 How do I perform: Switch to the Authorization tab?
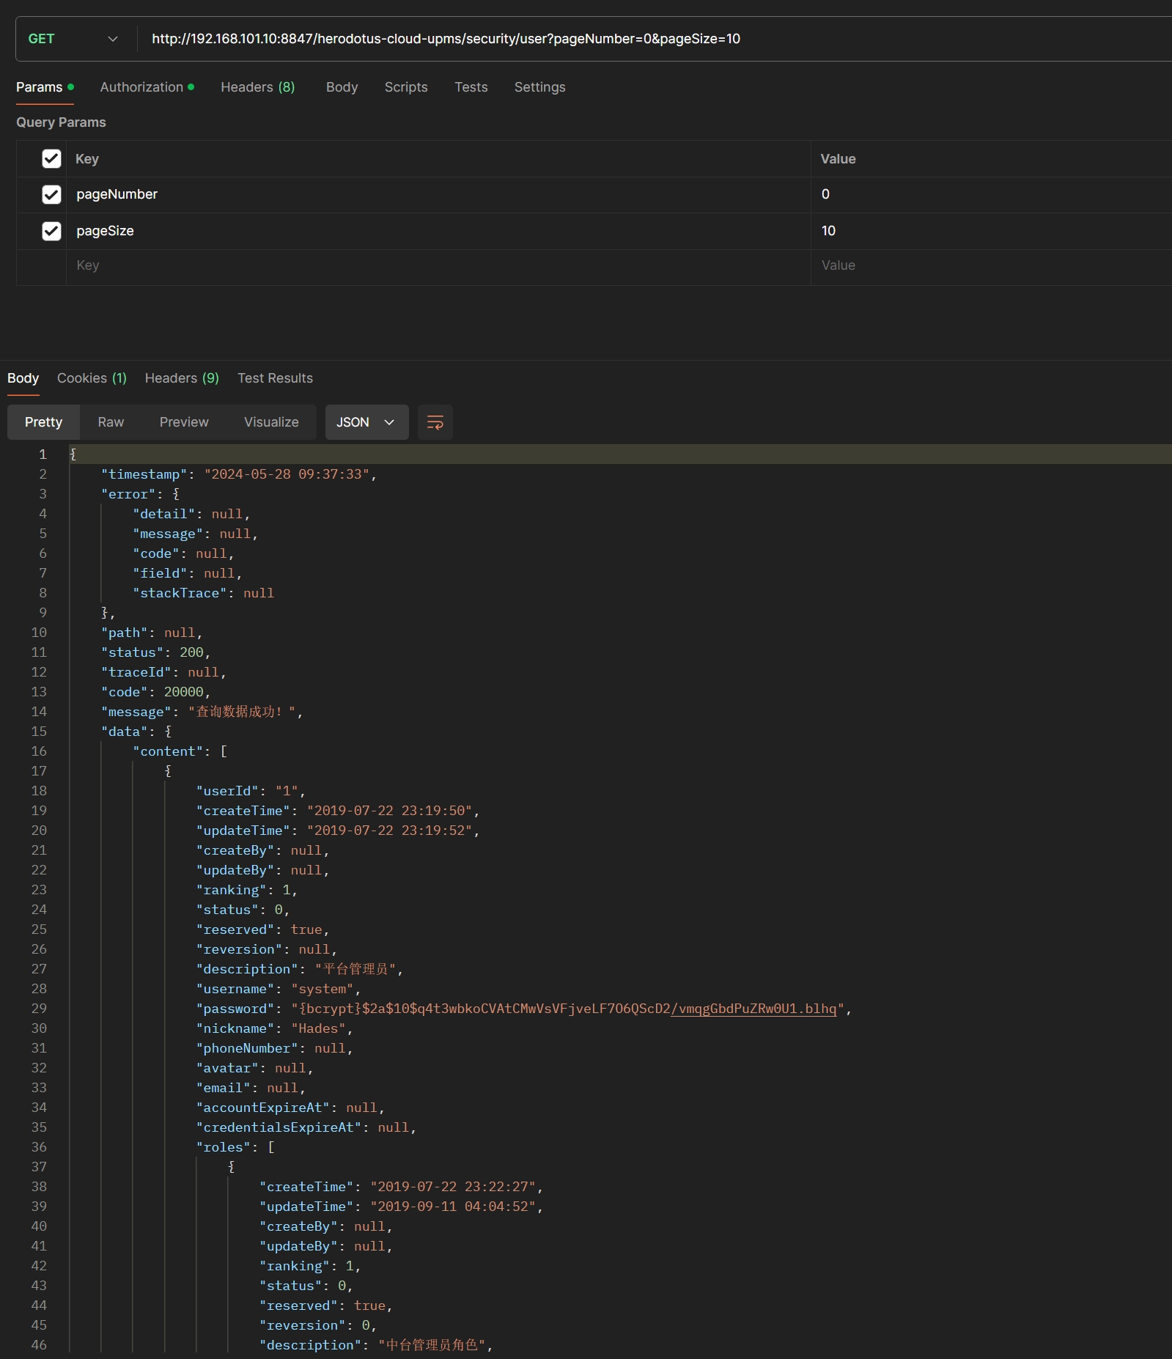click(147, 87)
